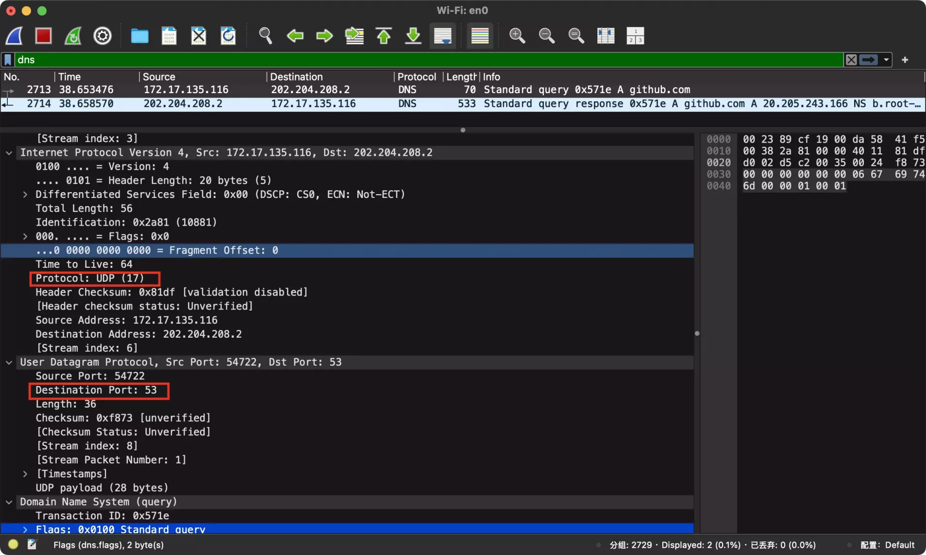Restart the current capture with green fin
Viewport: 926px width, 555px height.
[x=73, y=36]
